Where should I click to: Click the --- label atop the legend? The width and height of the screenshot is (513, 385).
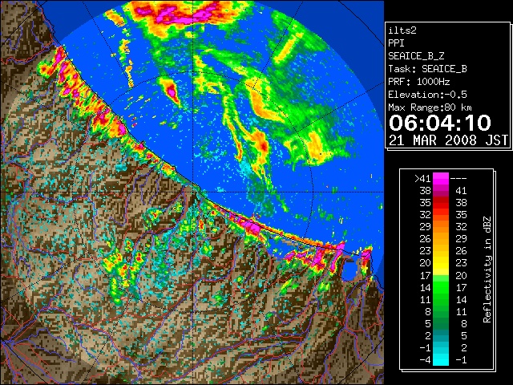pyautogui.click(x=458, y=178)
